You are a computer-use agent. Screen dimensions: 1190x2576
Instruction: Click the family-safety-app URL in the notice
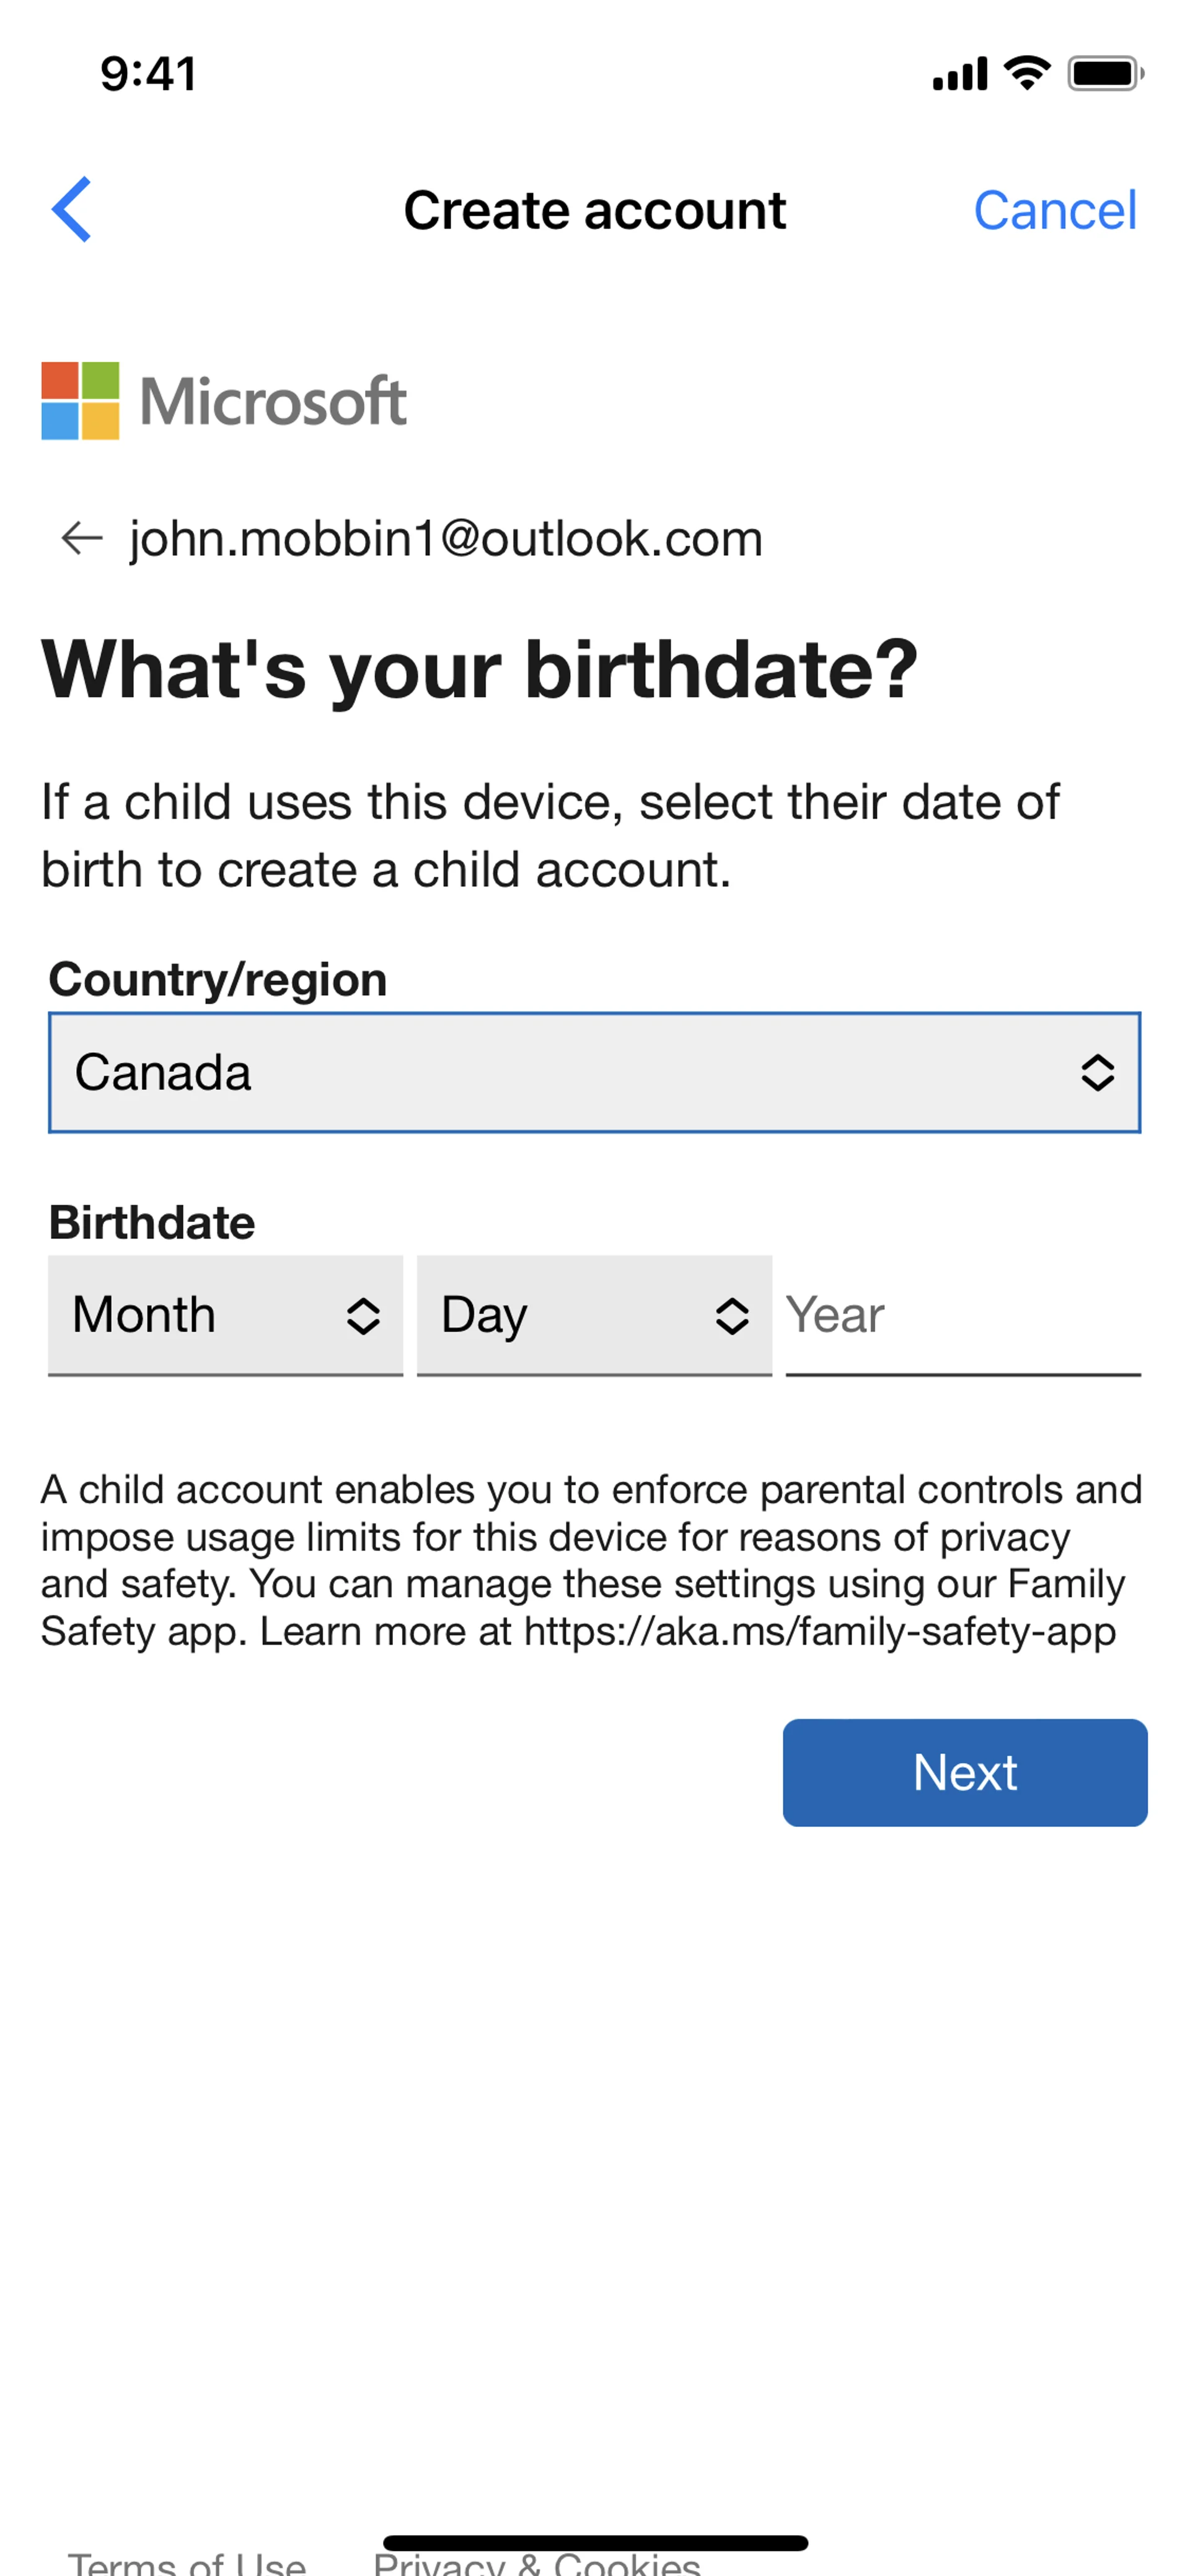[x=819, y=1631]
